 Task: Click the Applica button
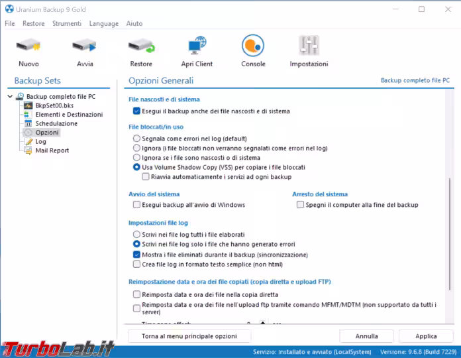click(x=426, y=336)
